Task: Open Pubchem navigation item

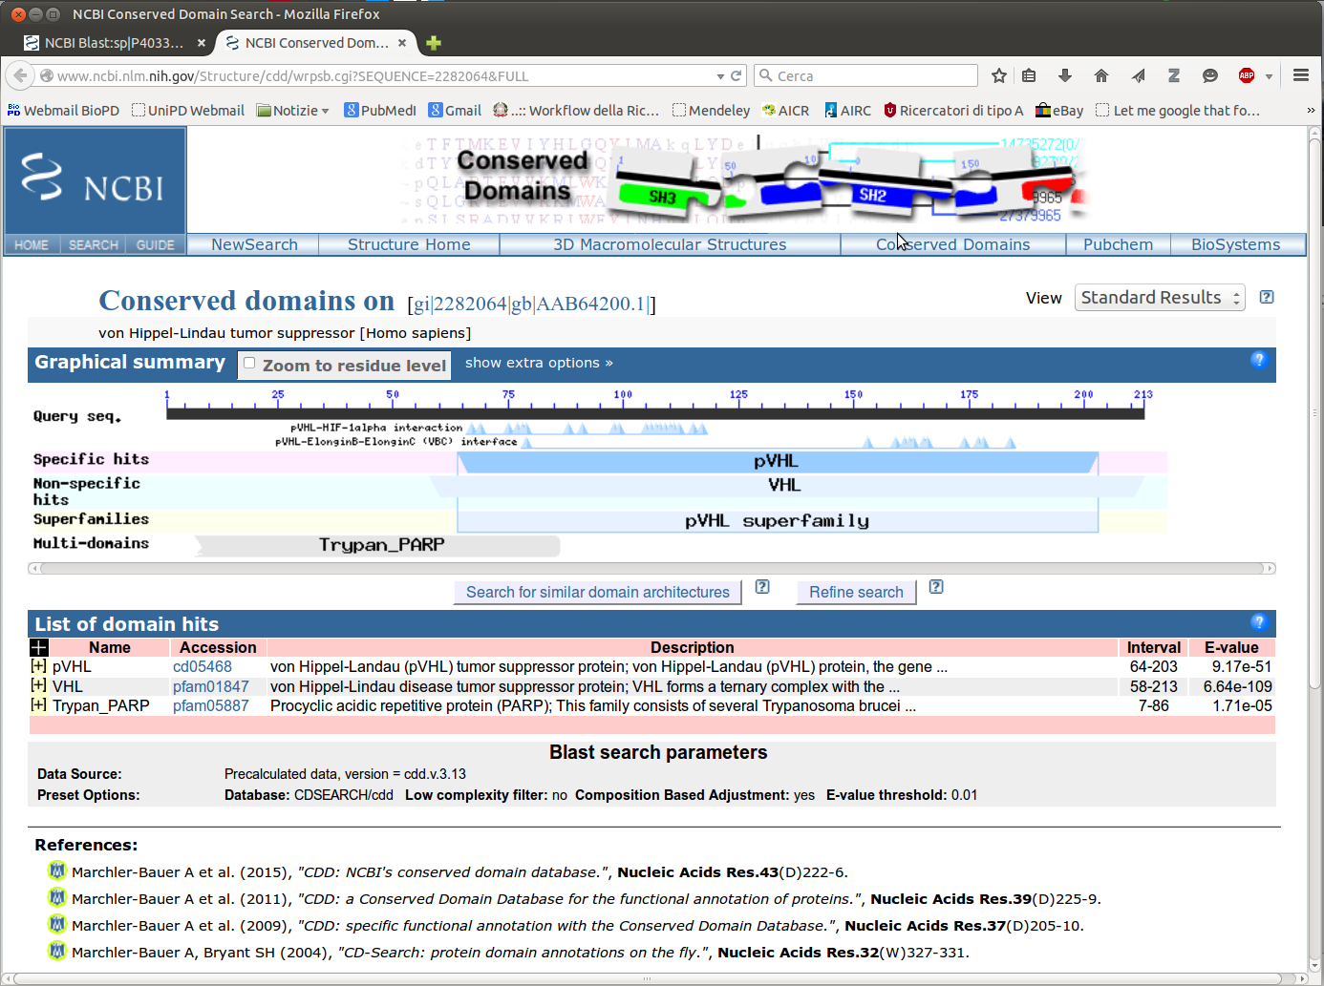Action: 1118,244
